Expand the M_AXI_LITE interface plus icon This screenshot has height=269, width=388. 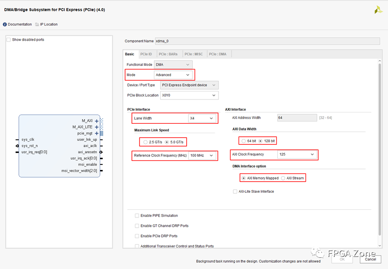point(96,127)
